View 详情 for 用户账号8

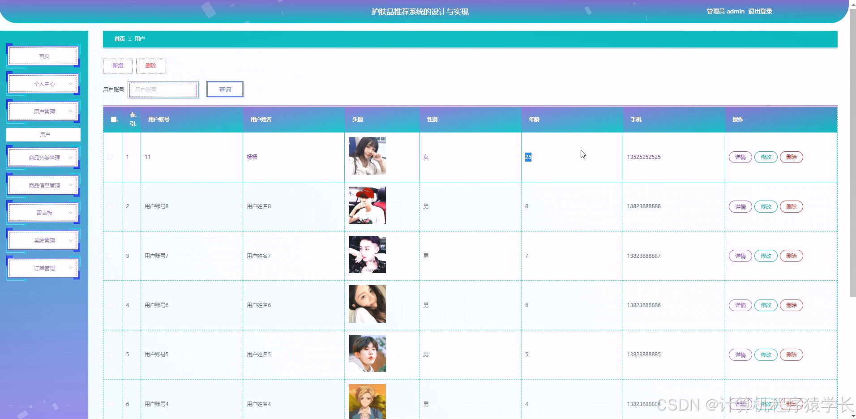740,207
